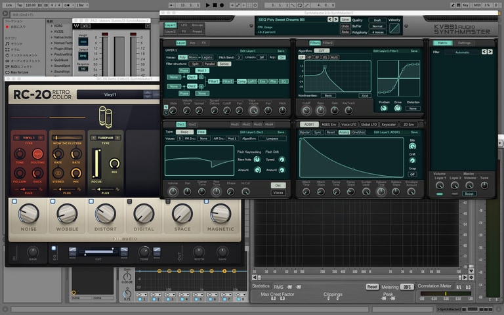Open the Polyphony 4 Voices dropdown
Image resolution: width=504 pixels, height=315 pixels.
point(378,32)
